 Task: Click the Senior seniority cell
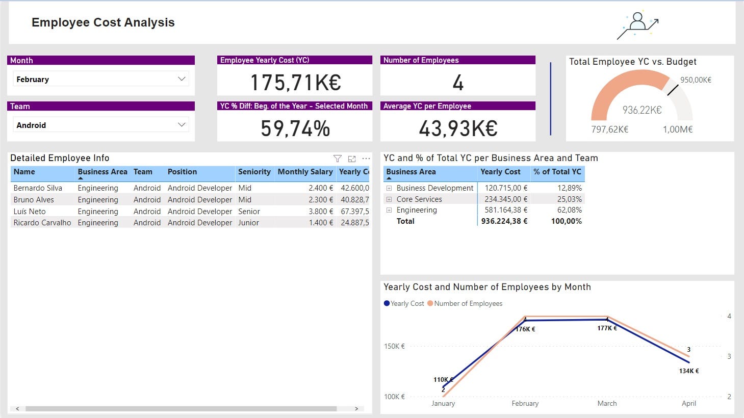point(249,212)
